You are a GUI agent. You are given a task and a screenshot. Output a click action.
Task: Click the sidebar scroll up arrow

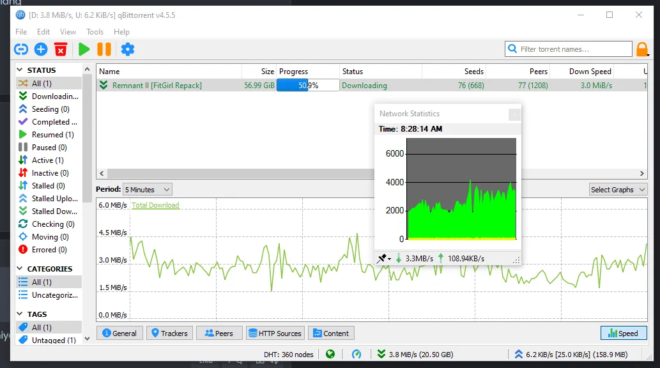click(x=87, y=69)
